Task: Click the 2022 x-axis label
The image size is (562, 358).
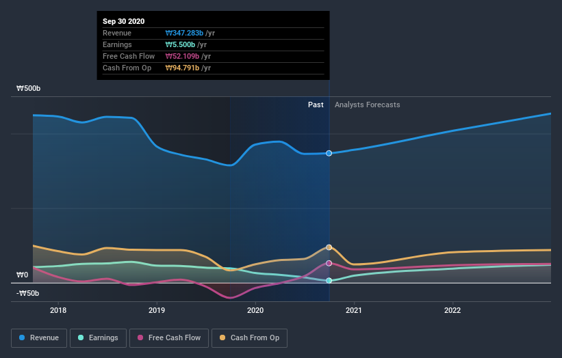Action: (x=452, y=310)
